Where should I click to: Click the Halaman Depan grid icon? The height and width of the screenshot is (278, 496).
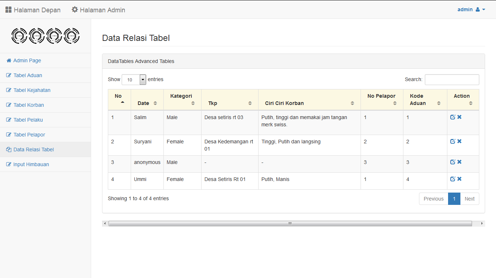coord(8,10)
